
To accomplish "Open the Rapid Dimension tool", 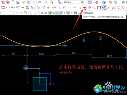I will (54, 8).
